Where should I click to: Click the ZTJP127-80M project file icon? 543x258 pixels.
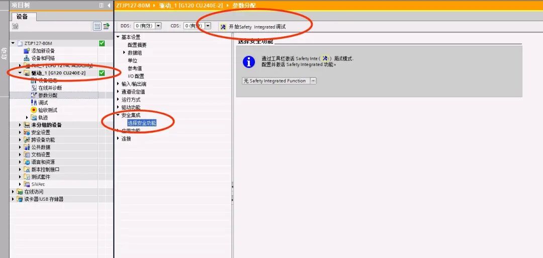coord(20,43)
